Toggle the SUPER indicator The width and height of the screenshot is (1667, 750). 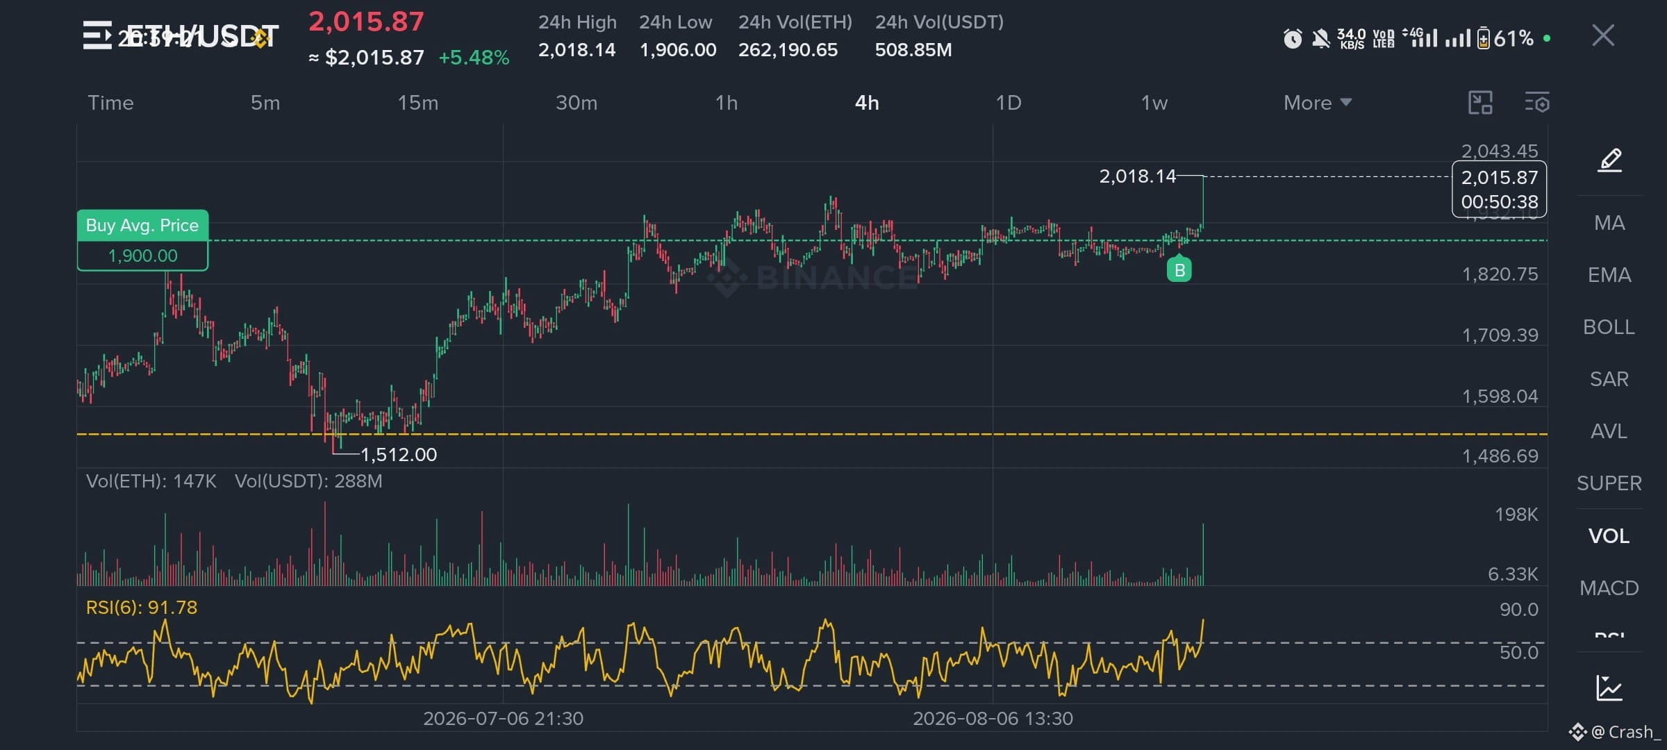1609,483
